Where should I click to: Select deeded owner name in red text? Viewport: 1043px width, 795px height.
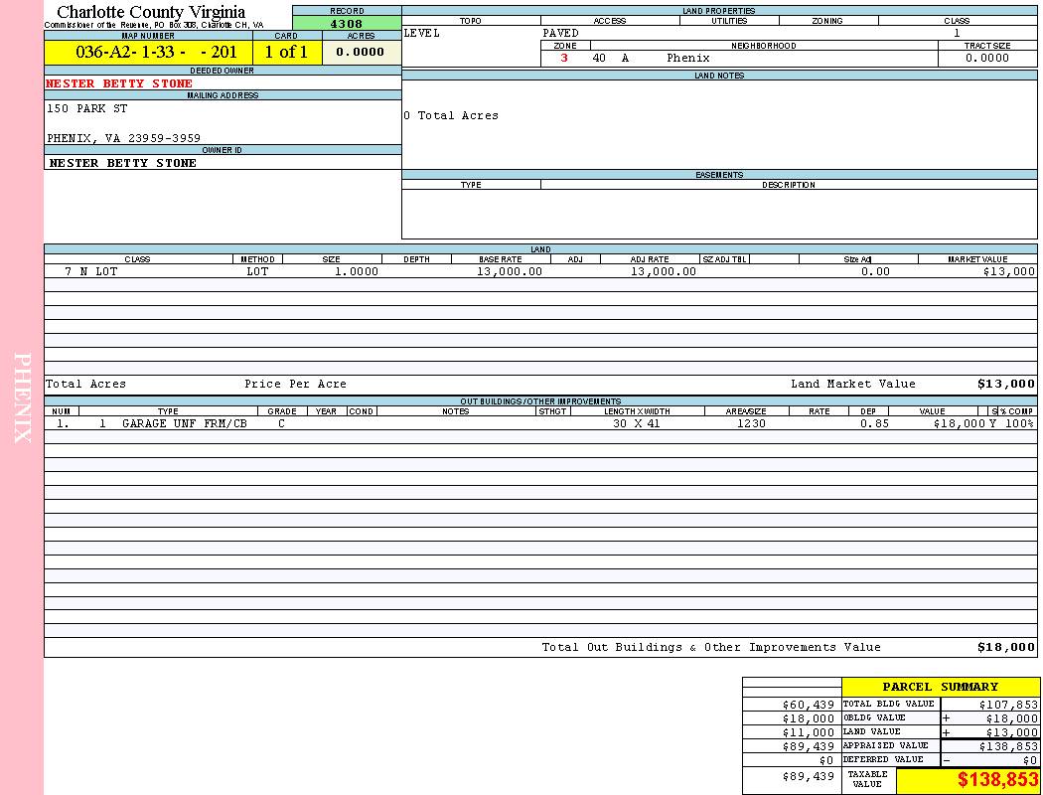119,83
